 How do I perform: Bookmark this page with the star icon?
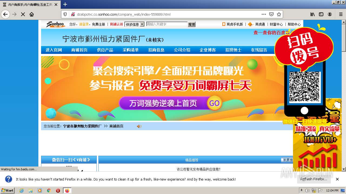pos(279,14)
